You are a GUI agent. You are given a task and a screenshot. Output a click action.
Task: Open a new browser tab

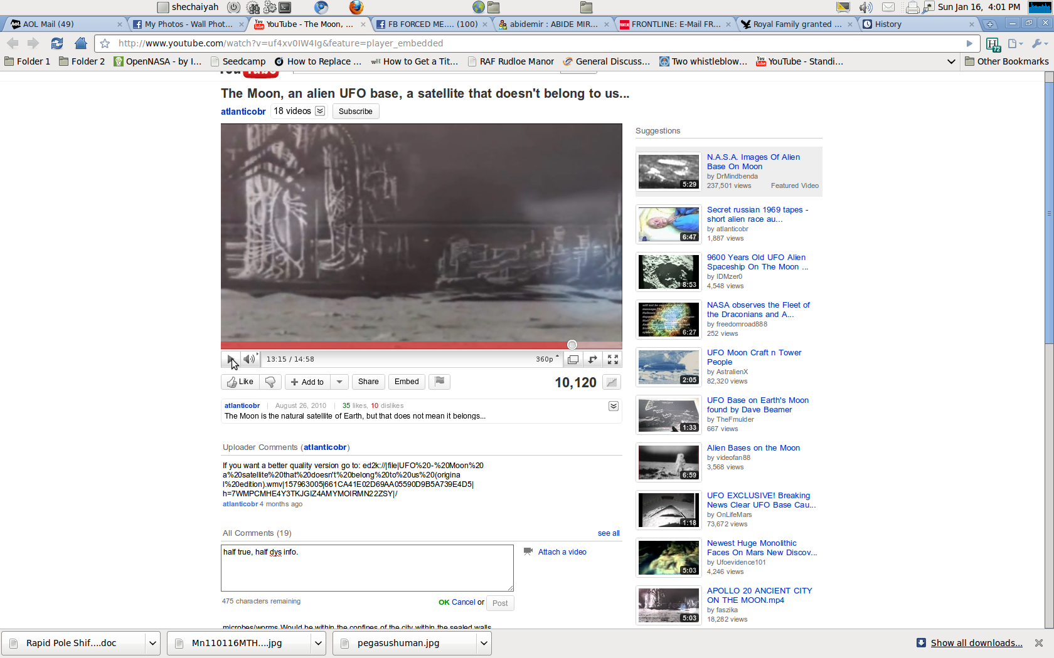(990, 24)
